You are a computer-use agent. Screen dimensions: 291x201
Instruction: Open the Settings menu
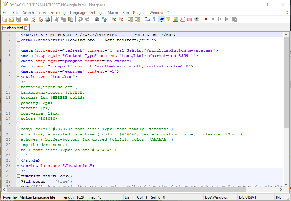(97, 13)
